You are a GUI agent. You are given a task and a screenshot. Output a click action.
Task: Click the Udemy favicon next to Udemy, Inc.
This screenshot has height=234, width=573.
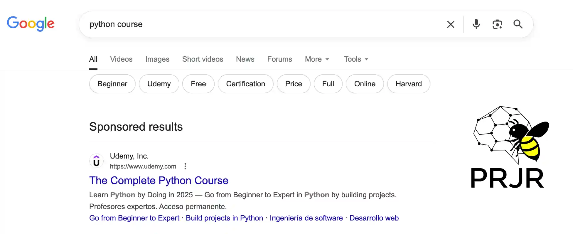coord(96,161)
